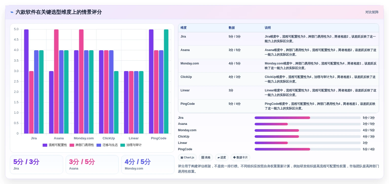Viewport: 389px width, 184px height.
Task: Click Jira's pink 跨部门易用性 bar in chart
Action: [x=31, y=102]
